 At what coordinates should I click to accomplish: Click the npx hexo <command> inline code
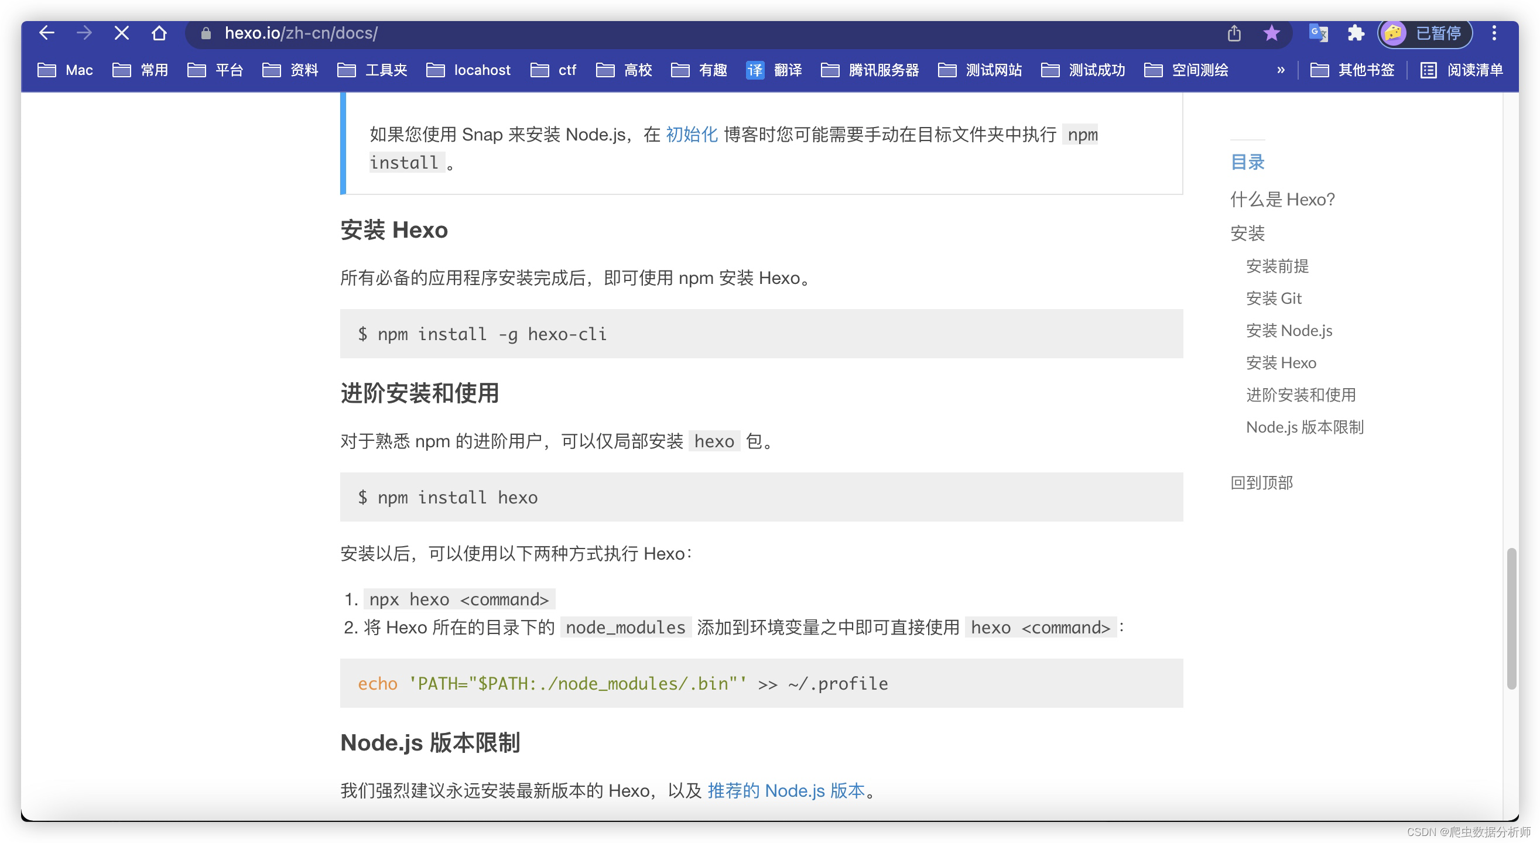click(458, 599)
